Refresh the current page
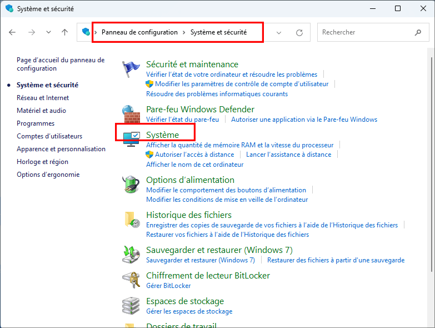The image size is (435, 328). pyautogui.click(x=299, y=32)
